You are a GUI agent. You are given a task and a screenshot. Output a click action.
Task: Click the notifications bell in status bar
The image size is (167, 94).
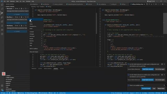tap(165, 93)
